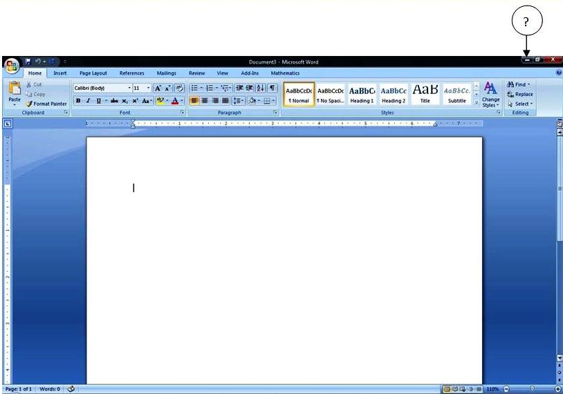Switch to the Insert tab

point(60,73)
